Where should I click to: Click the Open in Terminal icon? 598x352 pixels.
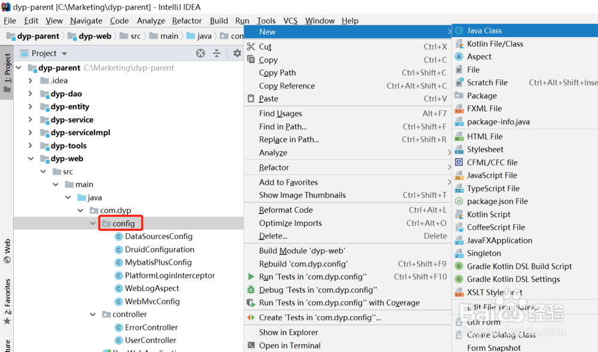(251, 345)
